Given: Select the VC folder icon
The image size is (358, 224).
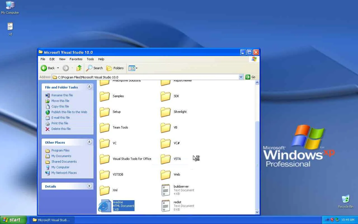Looking at the screenshot, I should tap(105, 143).
